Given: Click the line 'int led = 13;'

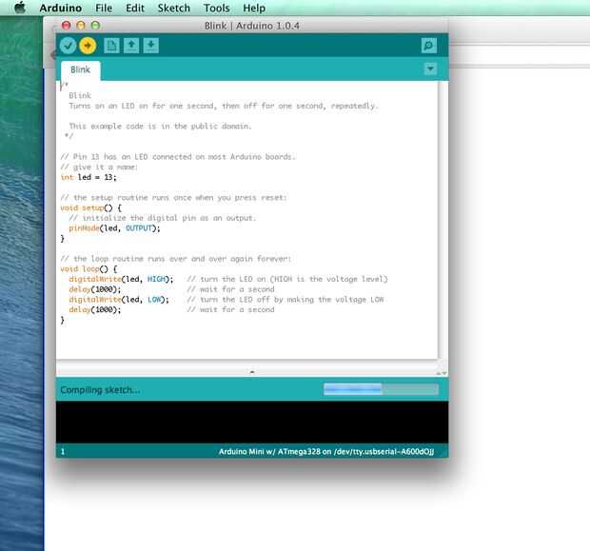Looking at the screenshot, I should click(x=88, y=177).
